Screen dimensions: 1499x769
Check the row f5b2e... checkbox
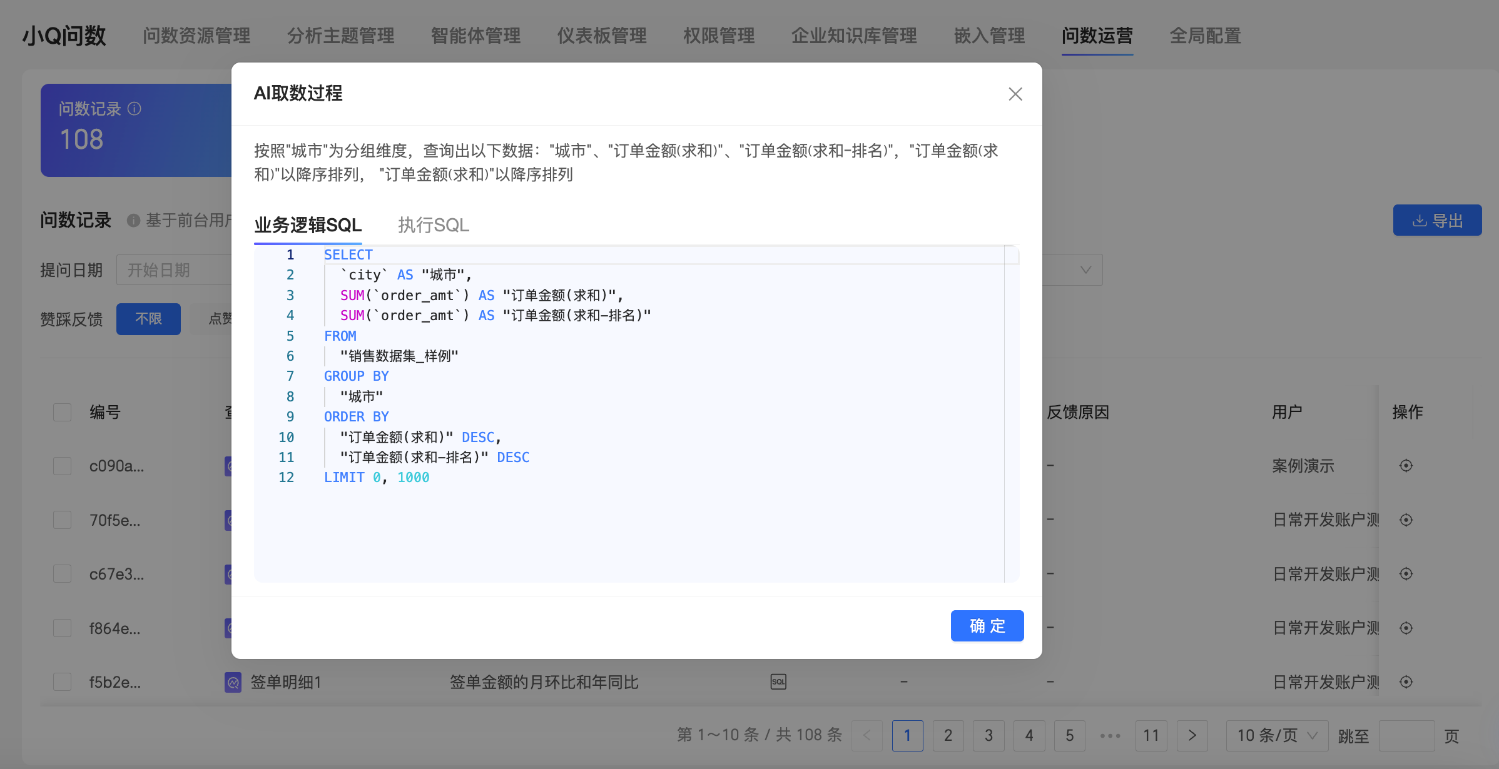click(62, 681)
